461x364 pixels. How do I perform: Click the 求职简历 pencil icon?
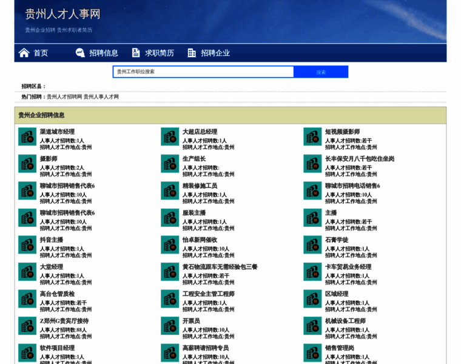[x=136, y=53]
